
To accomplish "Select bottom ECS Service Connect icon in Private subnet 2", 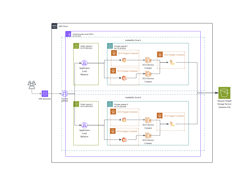I will 148,136.
